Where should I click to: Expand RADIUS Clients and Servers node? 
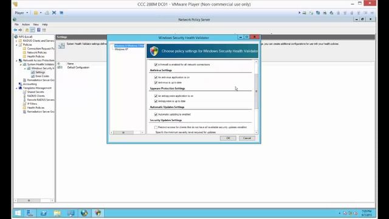[16, 41]
